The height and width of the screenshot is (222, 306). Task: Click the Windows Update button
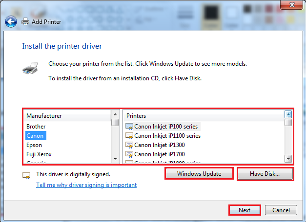pos(199,173)
